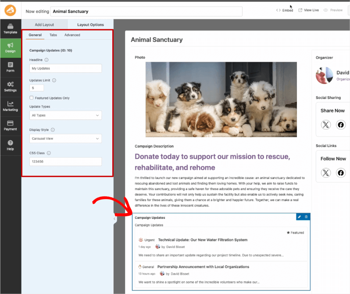Open the Display Style Carousel View dropdown

pos(65,138)
